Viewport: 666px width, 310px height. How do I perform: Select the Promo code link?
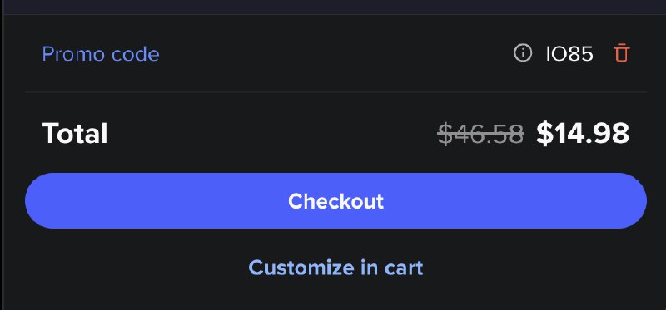click(101, 54)
